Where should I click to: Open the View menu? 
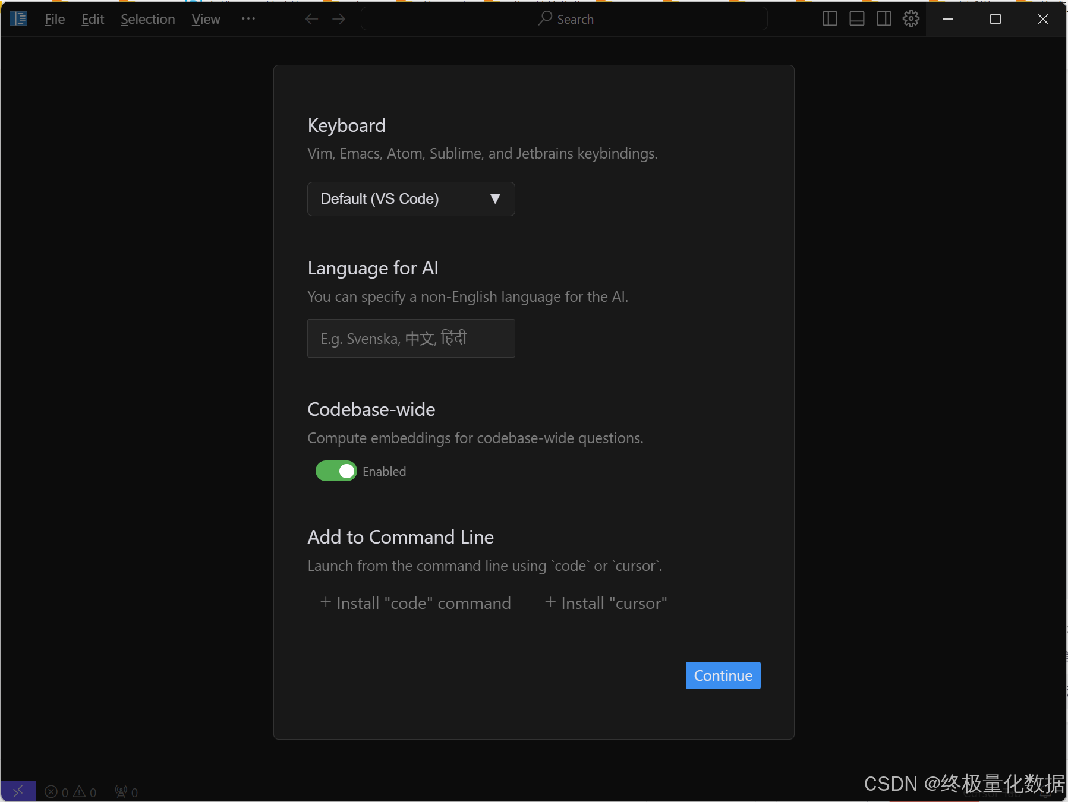pos(206,19)
